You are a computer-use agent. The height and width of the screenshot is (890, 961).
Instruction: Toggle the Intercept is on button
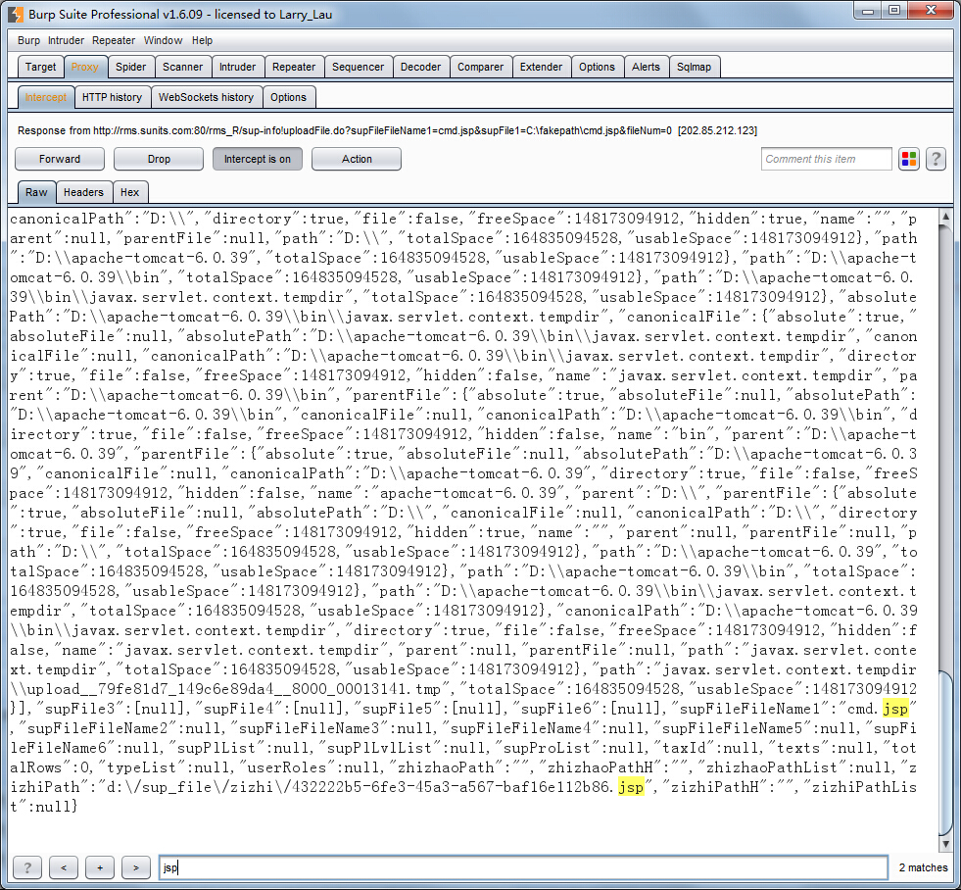tap(258, 159)
